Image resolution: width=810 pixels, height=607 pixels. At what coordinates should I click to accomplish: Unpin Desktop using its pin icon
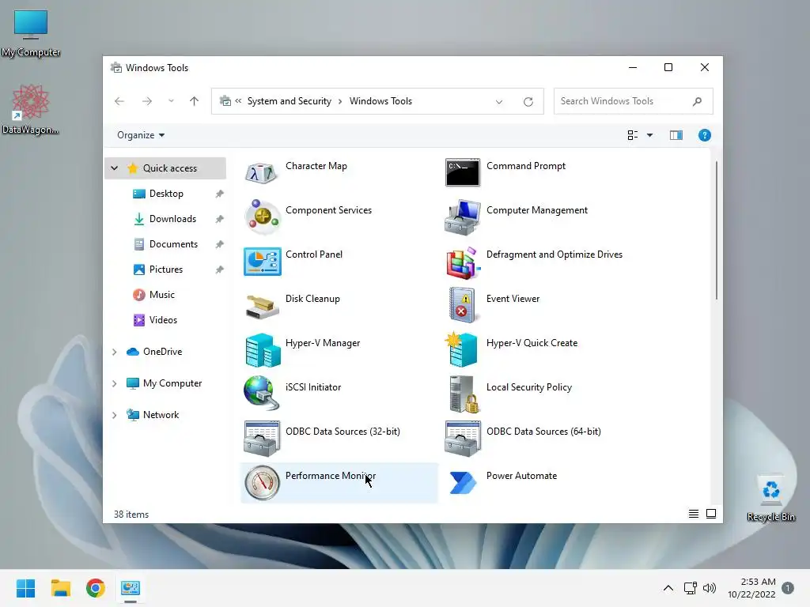tap(220, 194)
